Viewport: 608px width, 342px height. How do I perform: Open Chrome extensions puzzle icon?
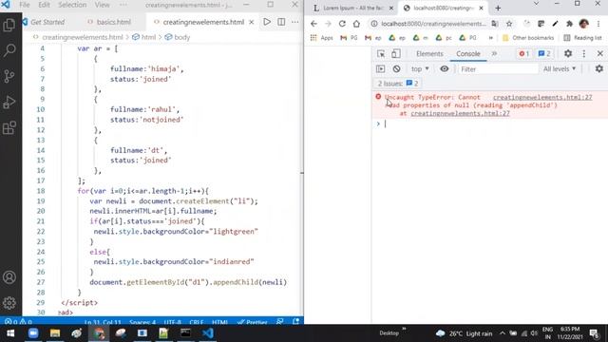coord(569,24)
